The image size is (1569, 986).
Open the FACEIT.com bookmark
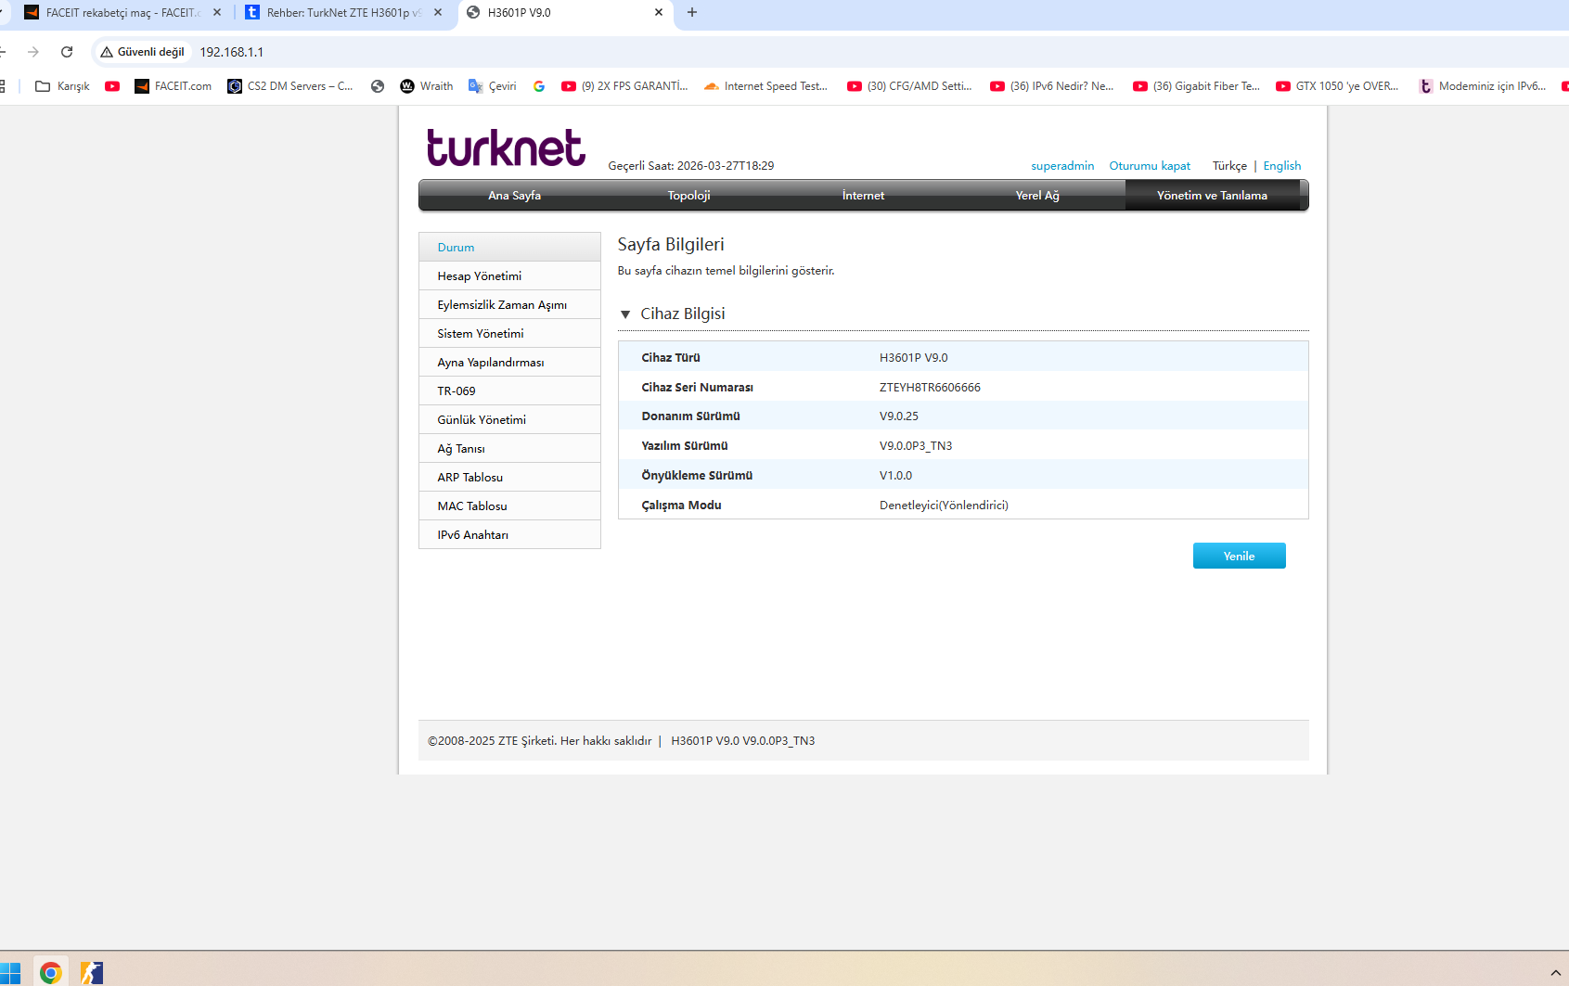tap(174, 86)
